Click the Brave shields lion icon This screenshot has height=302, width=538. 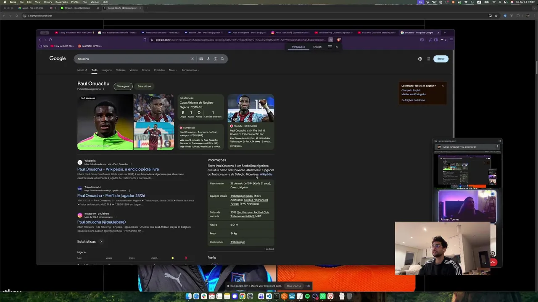pyautogui.click(x=338, y=40)
